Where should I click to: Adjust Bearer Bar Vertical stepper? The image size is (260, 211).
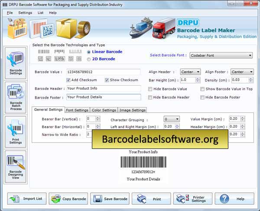[98, 119]
